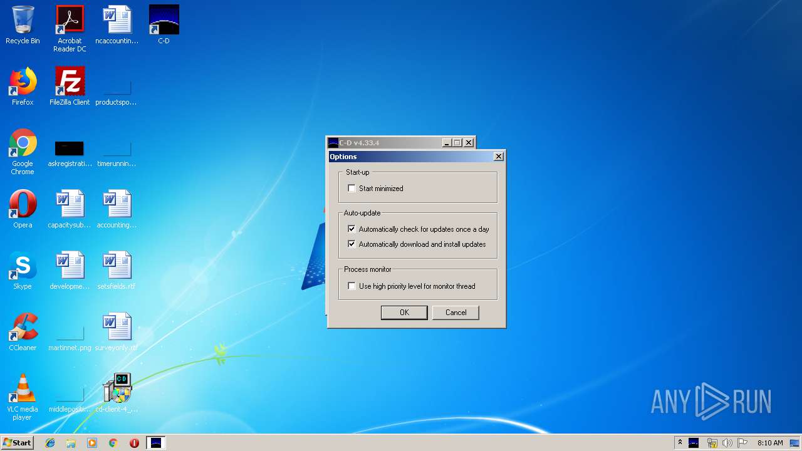
Task: Open the Start menu
Action: [17, 443]
